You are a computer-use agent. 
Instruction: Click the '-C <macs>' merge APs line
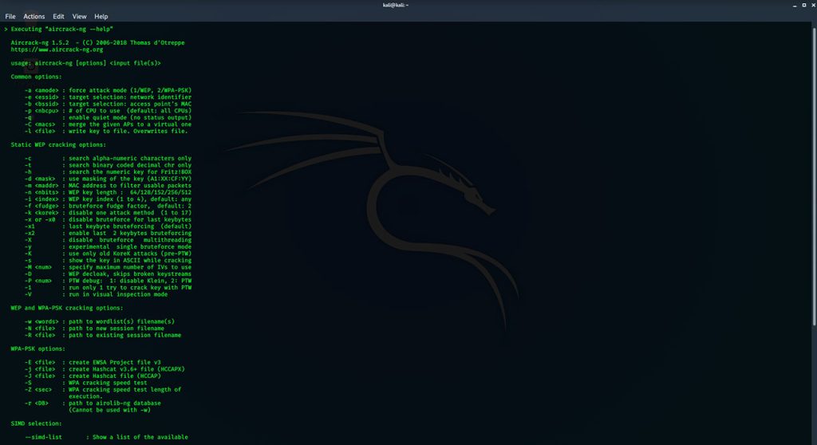pos(108,124)
